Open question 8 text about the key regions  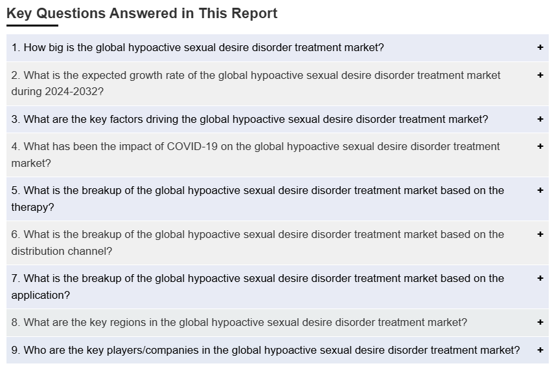pos(239,322)
